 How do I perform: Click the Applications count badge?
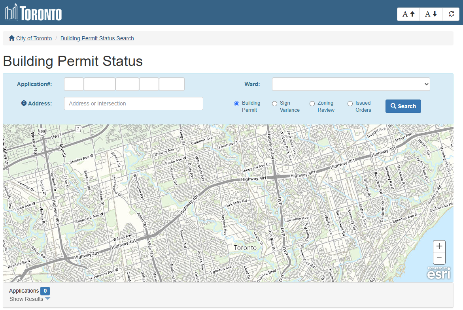[x=45, y=291]
